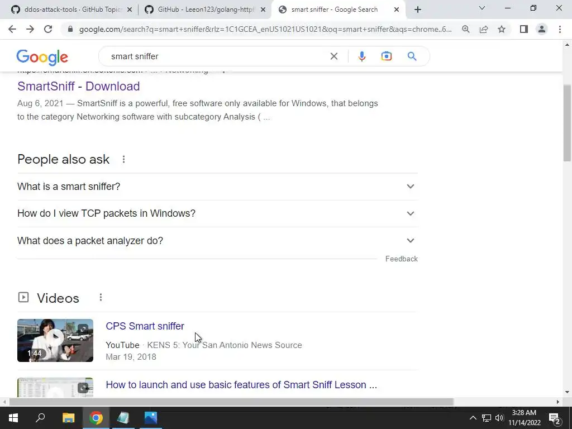
Task: Bookmark this page with the star icon
Action: (502, 29)
